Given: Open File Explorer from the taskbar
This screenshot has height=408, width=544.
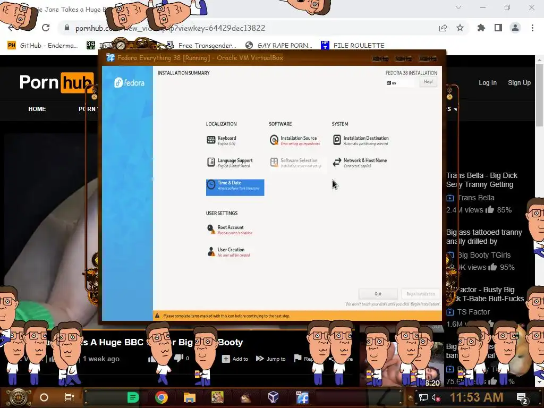Looking at the screenshot, I should [190, 397].
